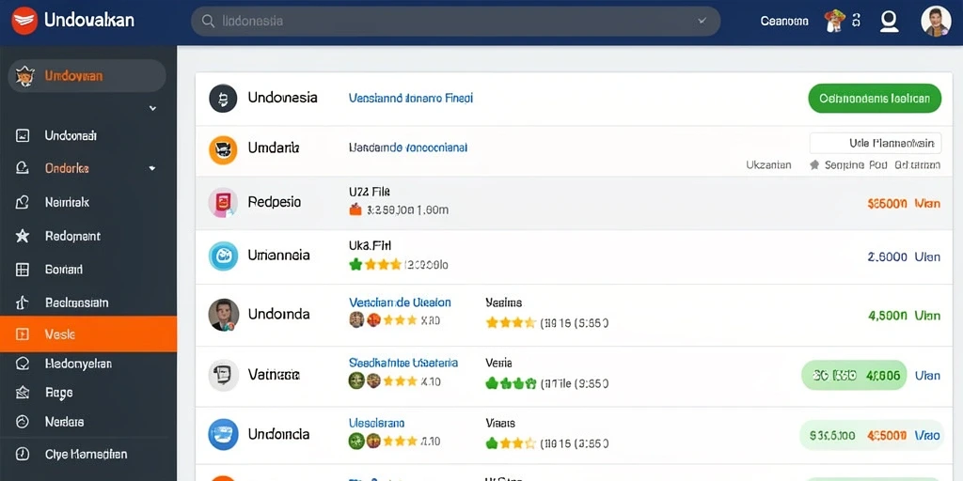963x481 pixels.
Task: Click the Vatnesa row name
Action: 274,374
